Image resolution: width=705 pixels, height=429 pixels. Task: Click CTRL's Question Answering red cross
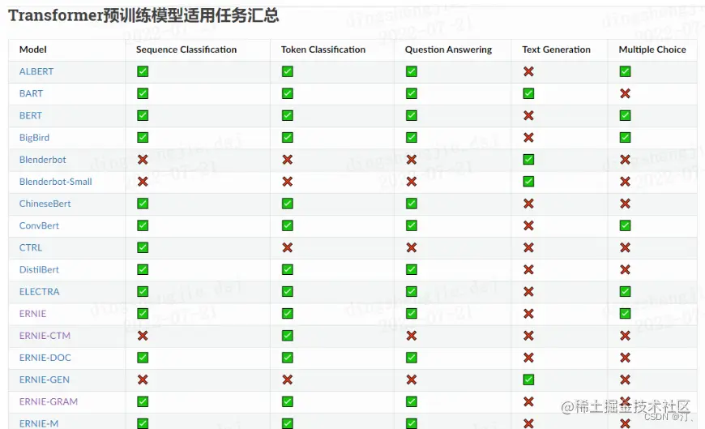click(412, 247)
